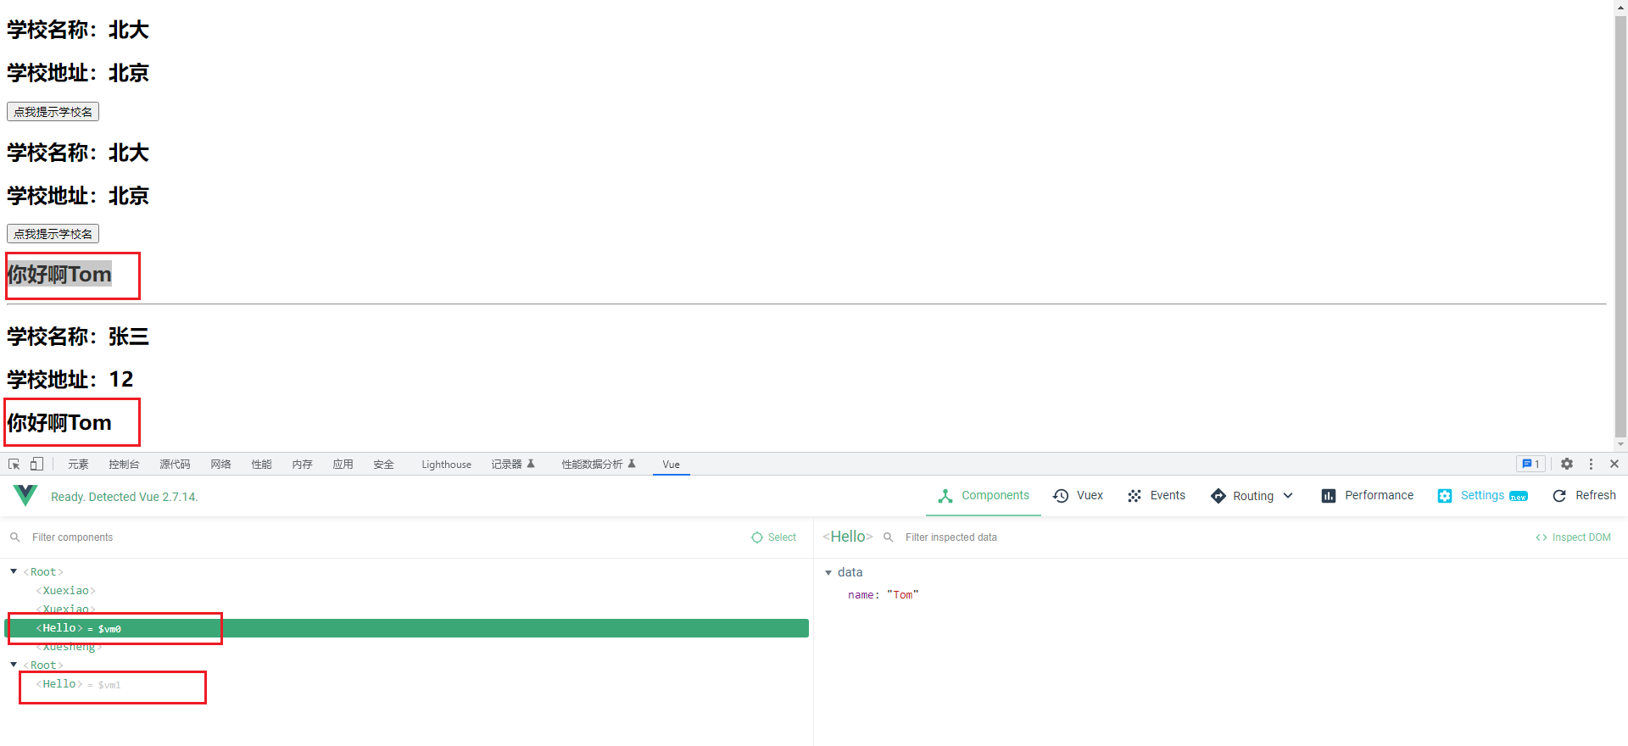1628x746 pixels.
Task: Select the first Xuexiao tree item
Action: point(65,591)
